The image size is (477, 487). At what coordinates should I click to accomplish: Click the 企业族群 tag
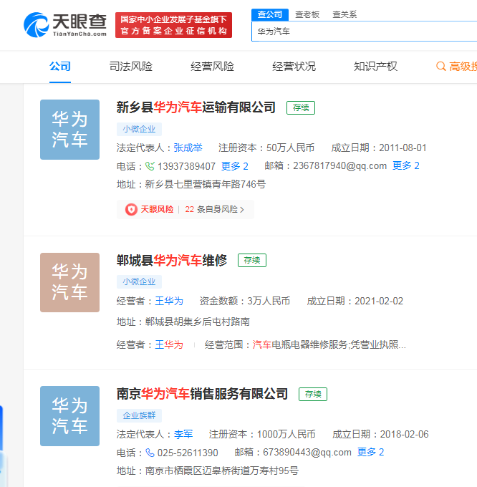[x=139, y=415]
